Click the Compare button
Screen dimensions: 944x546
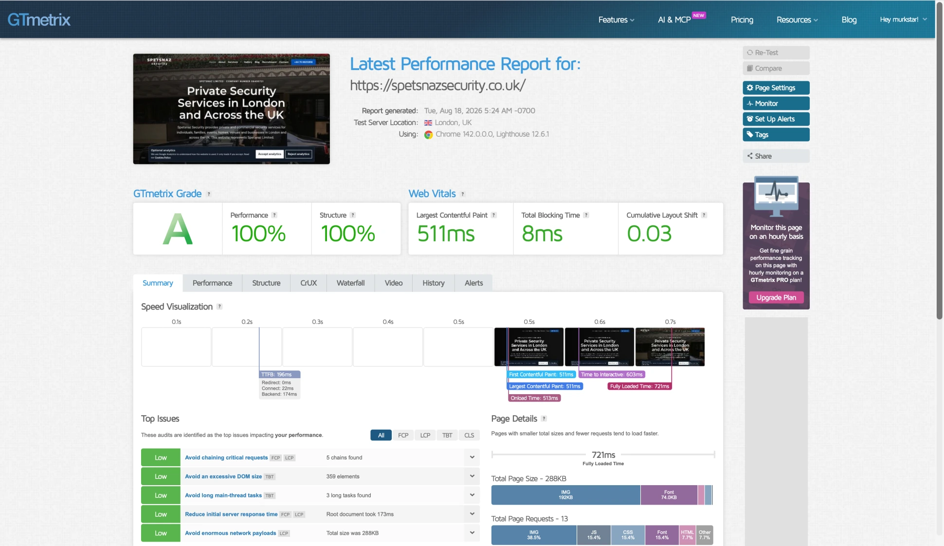776,69
